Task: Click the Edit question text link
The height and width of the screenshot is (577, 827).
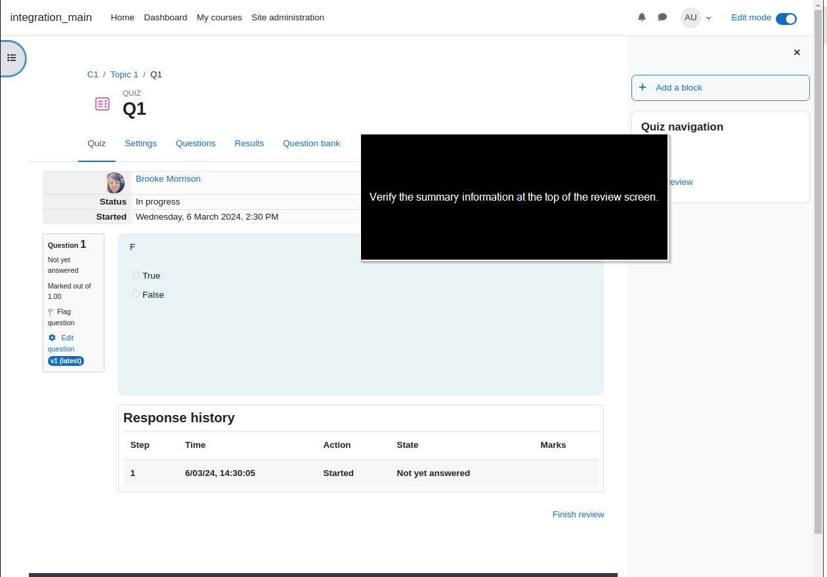Action: (x=61, y=343)
